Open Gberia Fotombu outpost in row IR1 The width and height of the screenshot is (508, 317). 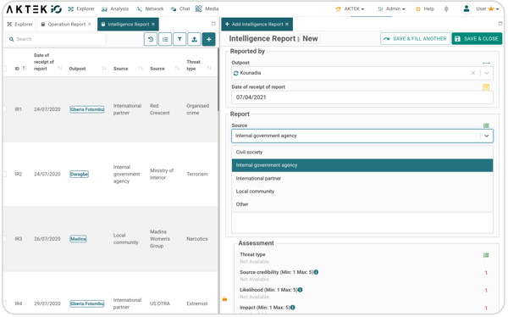(87, 109)
